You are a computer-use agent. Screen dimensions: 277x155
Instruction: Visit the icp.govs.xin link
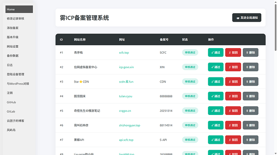(x=126, y=67)
